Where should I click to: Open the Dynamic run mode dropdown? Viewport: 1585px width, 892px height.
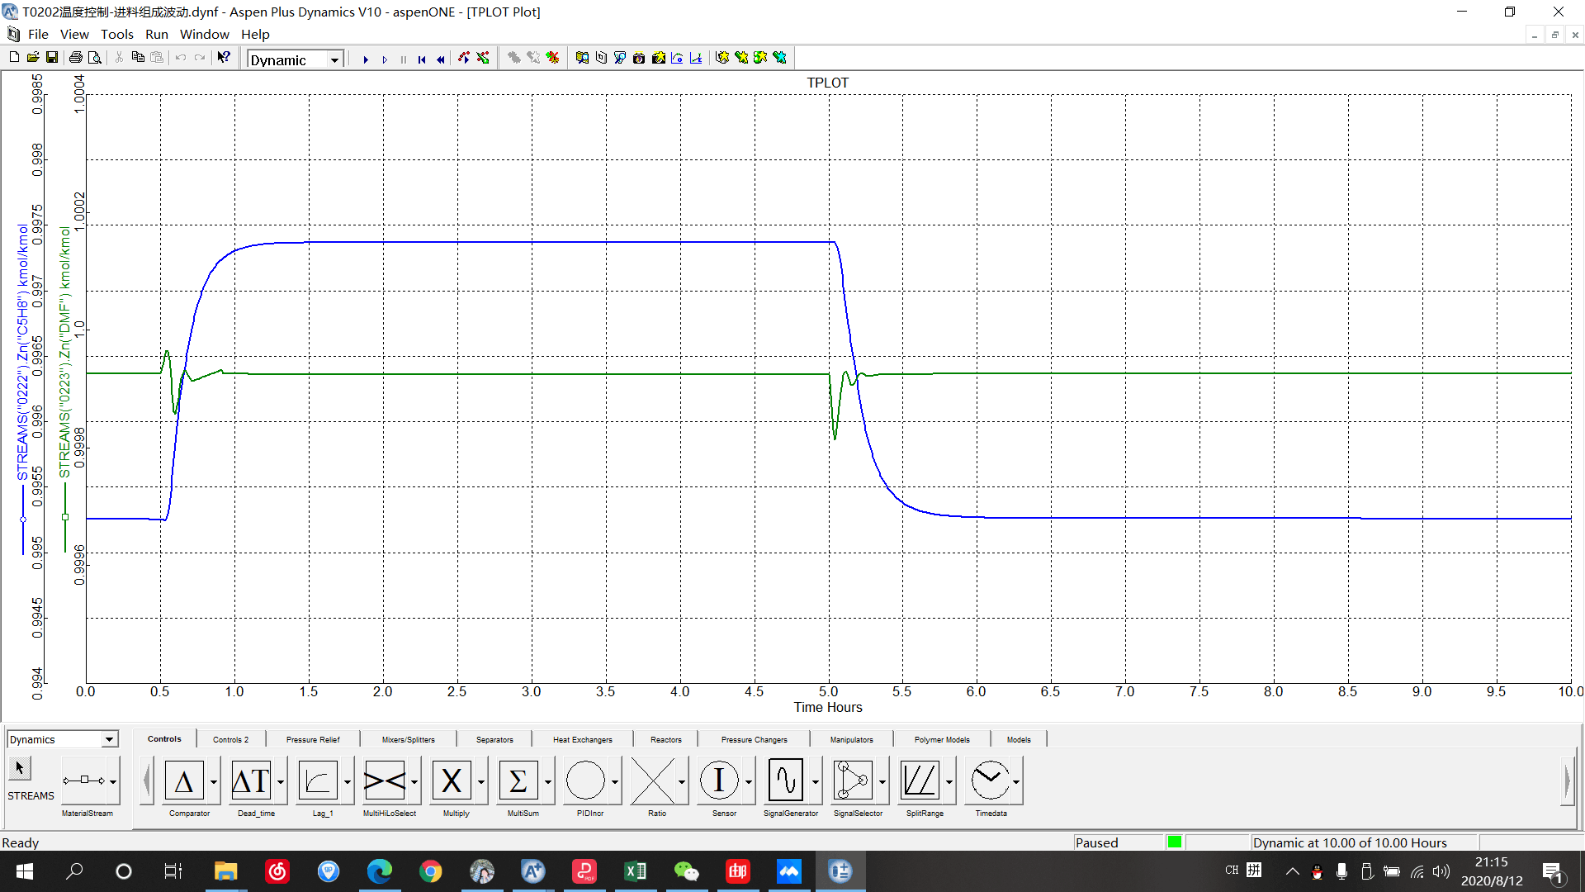(x=334, y=60)
